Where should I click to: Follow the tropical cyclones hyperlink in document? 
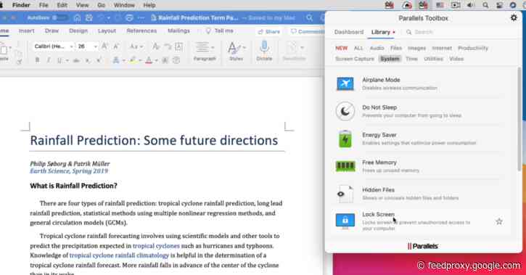(x=156, y=246)
